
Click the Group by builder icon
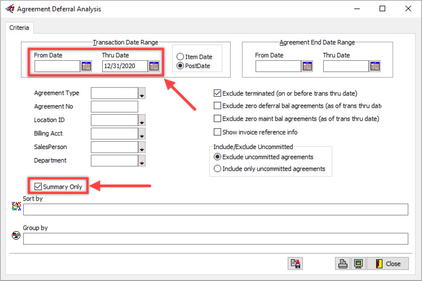pos(16,236)
